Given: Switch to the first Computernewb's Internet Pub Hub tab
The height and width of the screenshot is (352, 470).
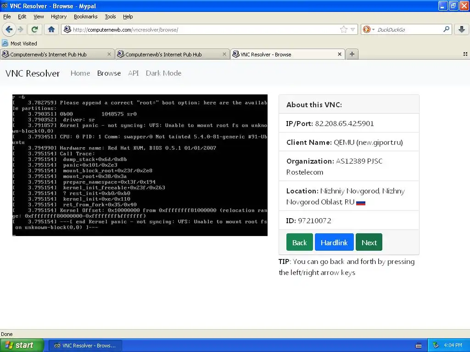Looking at the screenshot, I should [x=57, y=54].
